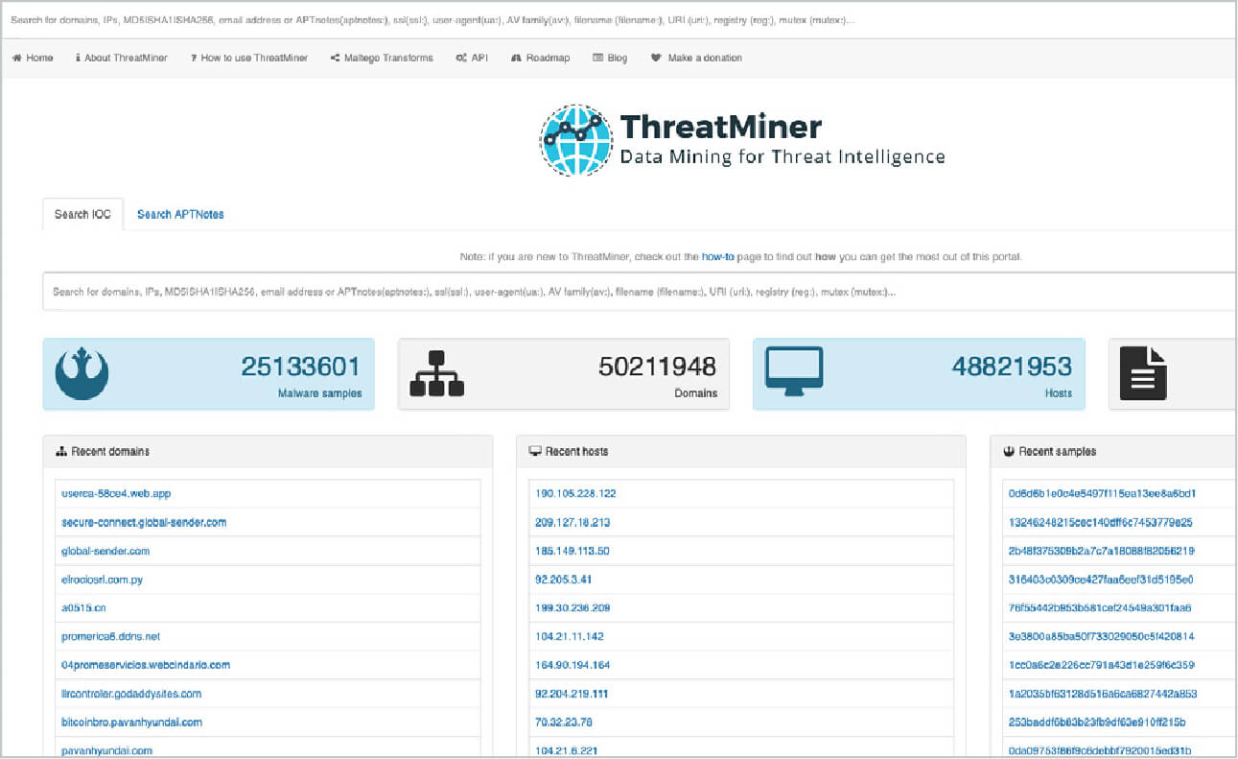Click the Recent samples header icon
The image size is (1238, 759).
tap(1009, 451)
